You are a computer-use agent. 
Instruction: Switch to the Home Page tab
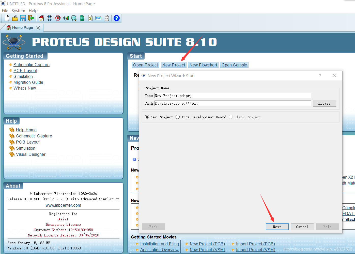click(x=22, y=27)
